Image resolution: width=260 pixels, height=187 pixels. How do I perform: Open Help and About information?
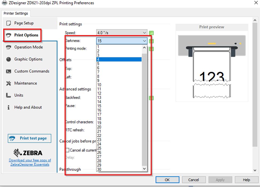pyautogui.click(x=28, y=107)
